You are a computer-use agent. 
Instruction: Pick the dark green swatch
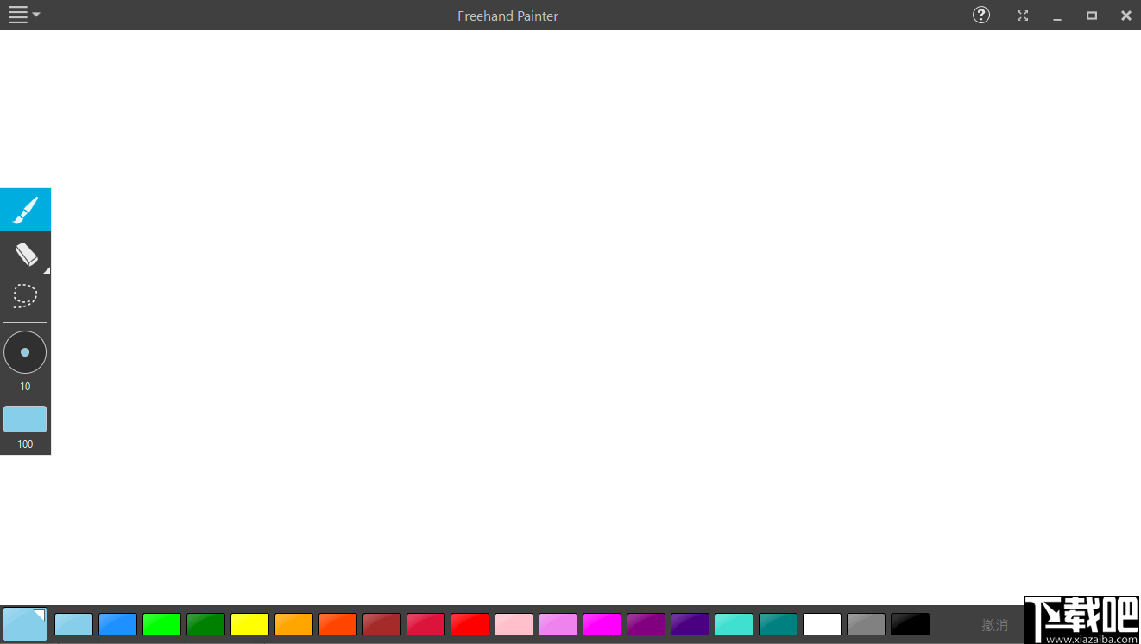point(206,624)
